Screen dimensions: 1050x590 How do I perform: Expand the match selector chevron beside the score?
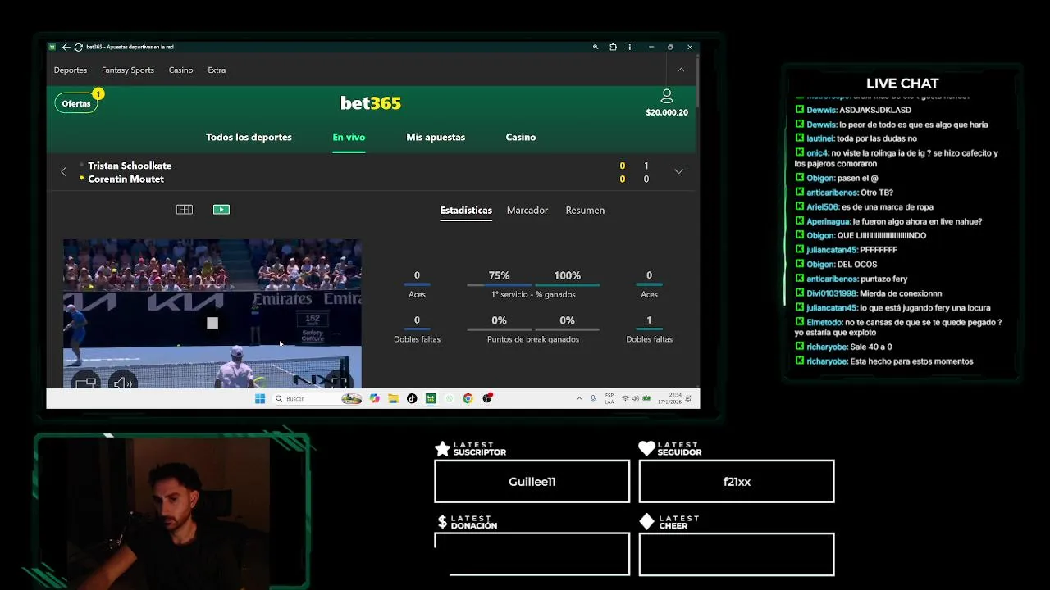click(678, 171)
